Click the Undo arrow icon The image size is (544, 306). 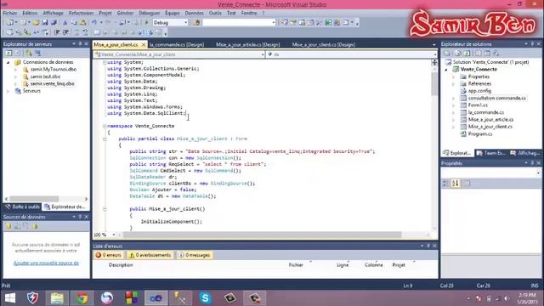point(94,23)
